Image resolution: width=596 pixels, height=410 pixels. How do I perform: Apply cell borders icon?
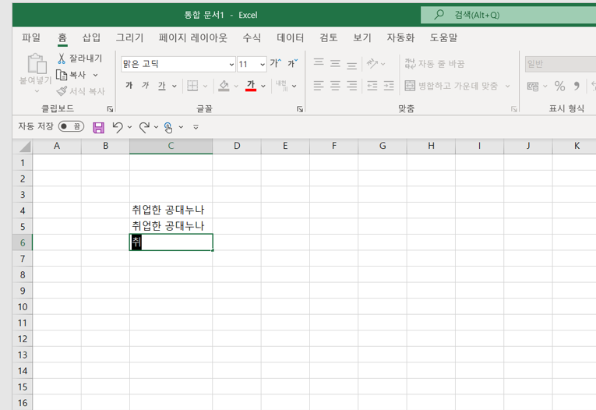click(x=192, y=86)
